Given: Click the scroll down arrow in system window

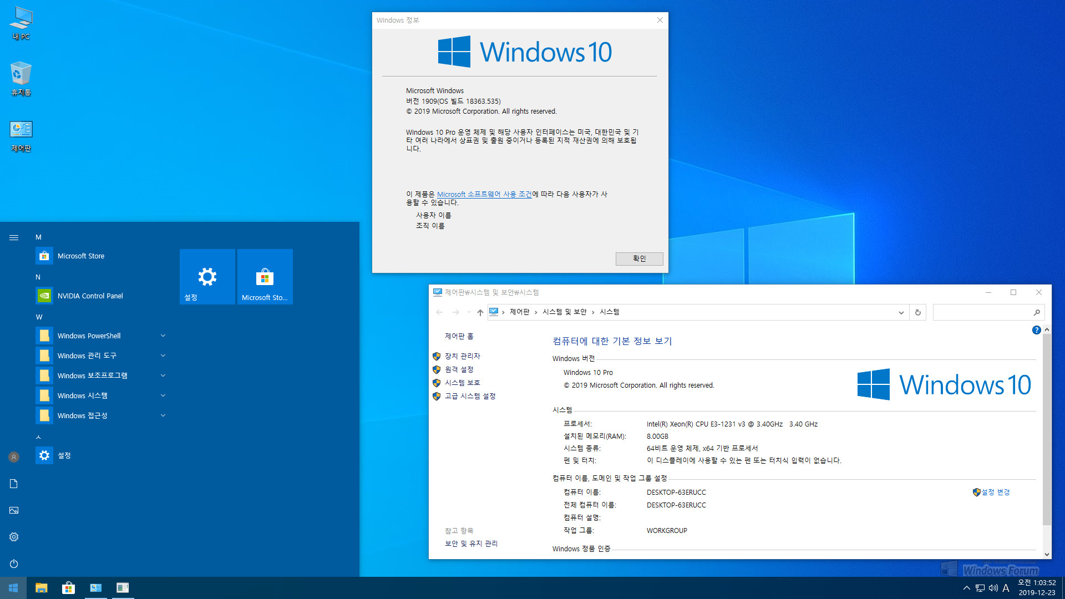Looking at the screenshot, I should point(1047,554).
